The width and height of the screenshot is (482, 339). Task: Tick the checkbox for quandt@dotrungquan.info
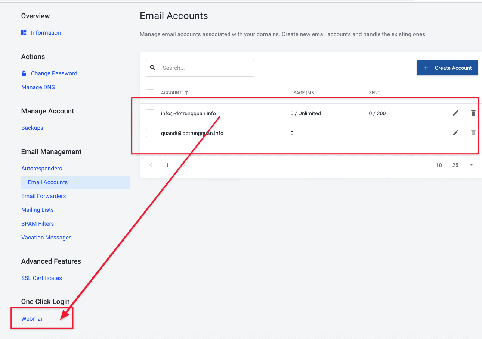tap(150, 133)
